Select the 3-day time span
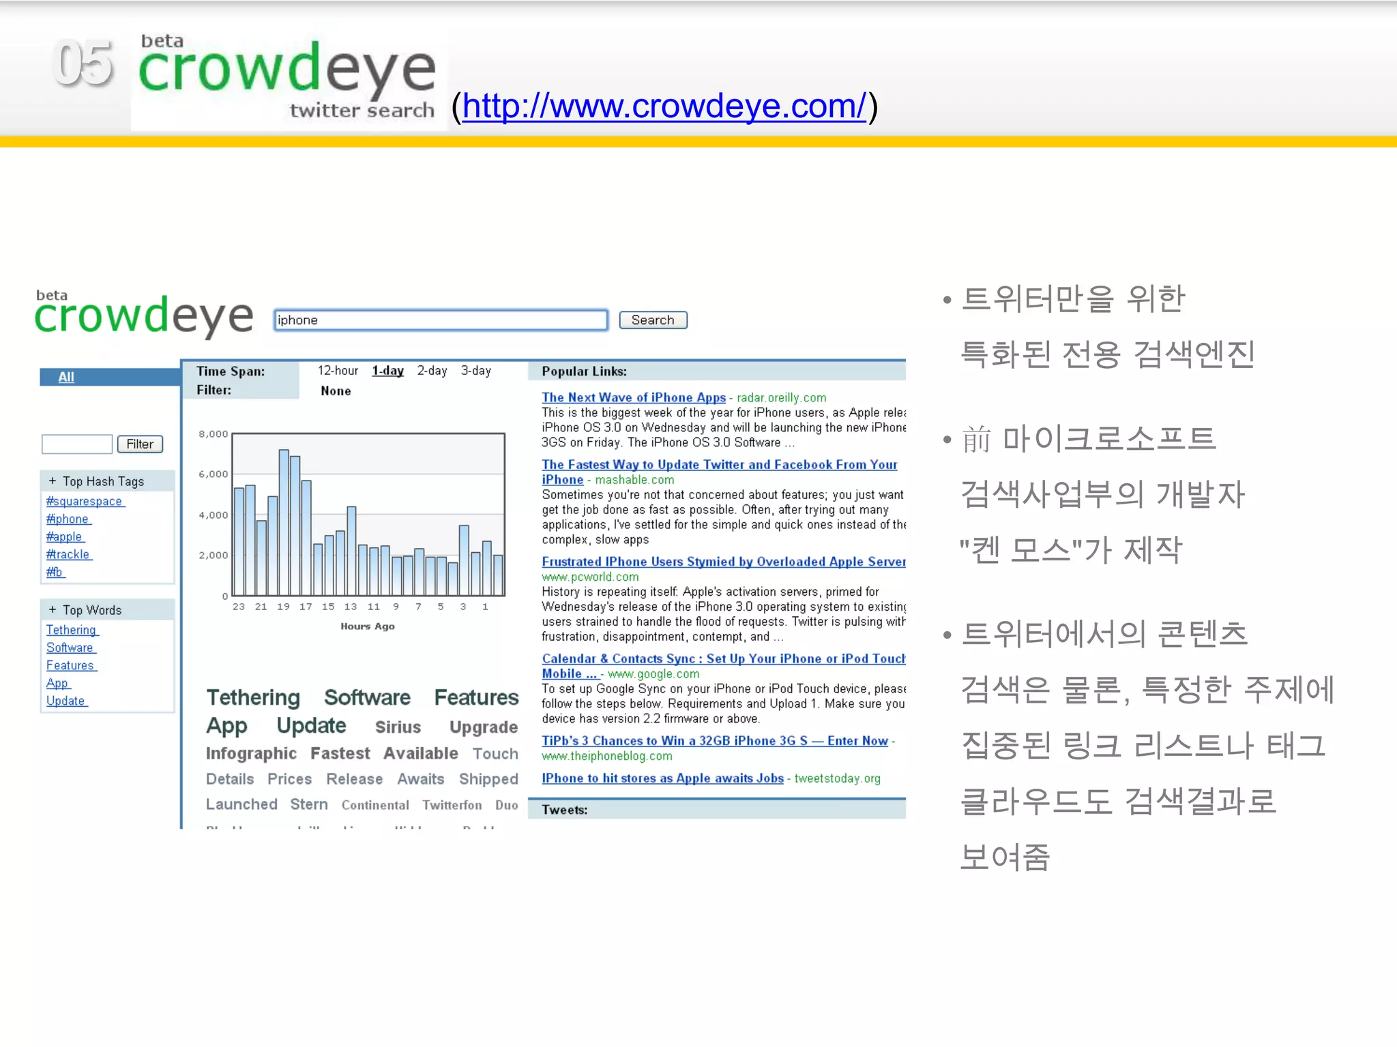The height and width of the screenshot is (1047, 1397). 475,371
